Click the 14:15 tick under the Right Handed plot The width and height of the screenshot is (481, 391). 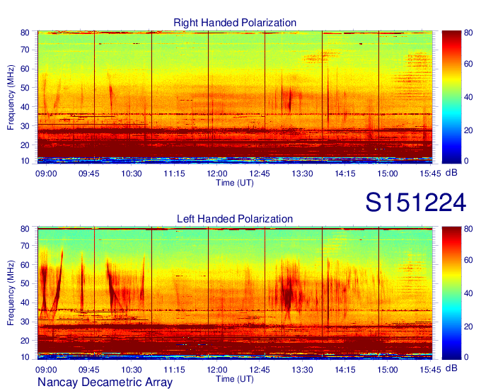[344, 174]
